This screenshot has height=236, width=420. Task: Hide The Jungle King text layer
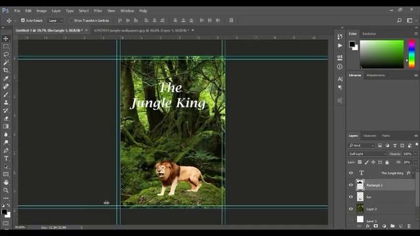coord(351,173)
